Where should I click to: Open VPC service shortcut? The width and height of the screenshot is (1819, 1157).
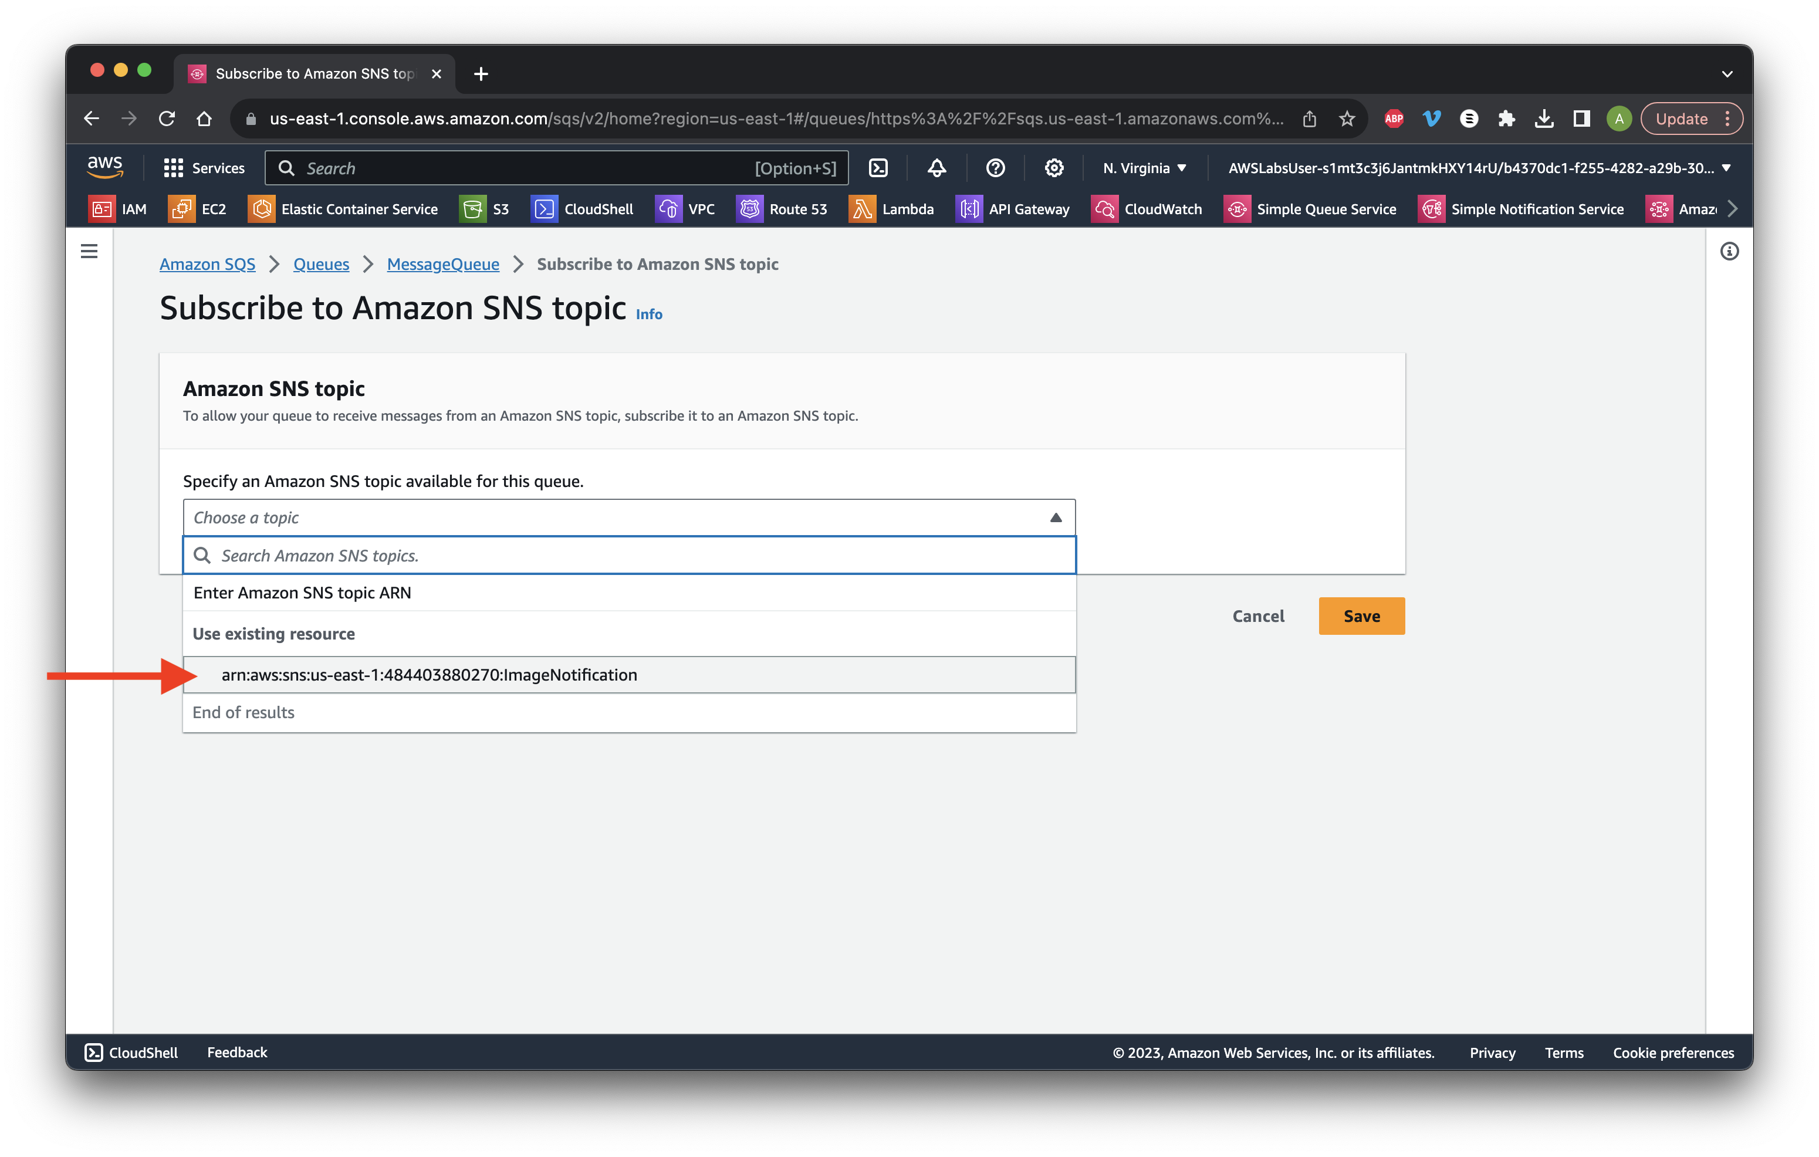(685, 209)
